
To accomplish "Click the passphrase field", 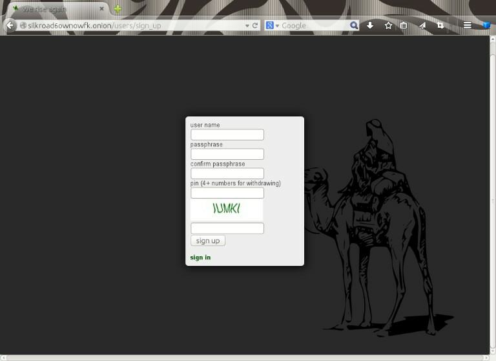I will (227, 154).
